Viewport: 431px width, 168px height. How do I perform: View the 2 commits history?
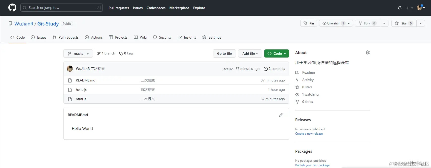(x=274, y=69)
